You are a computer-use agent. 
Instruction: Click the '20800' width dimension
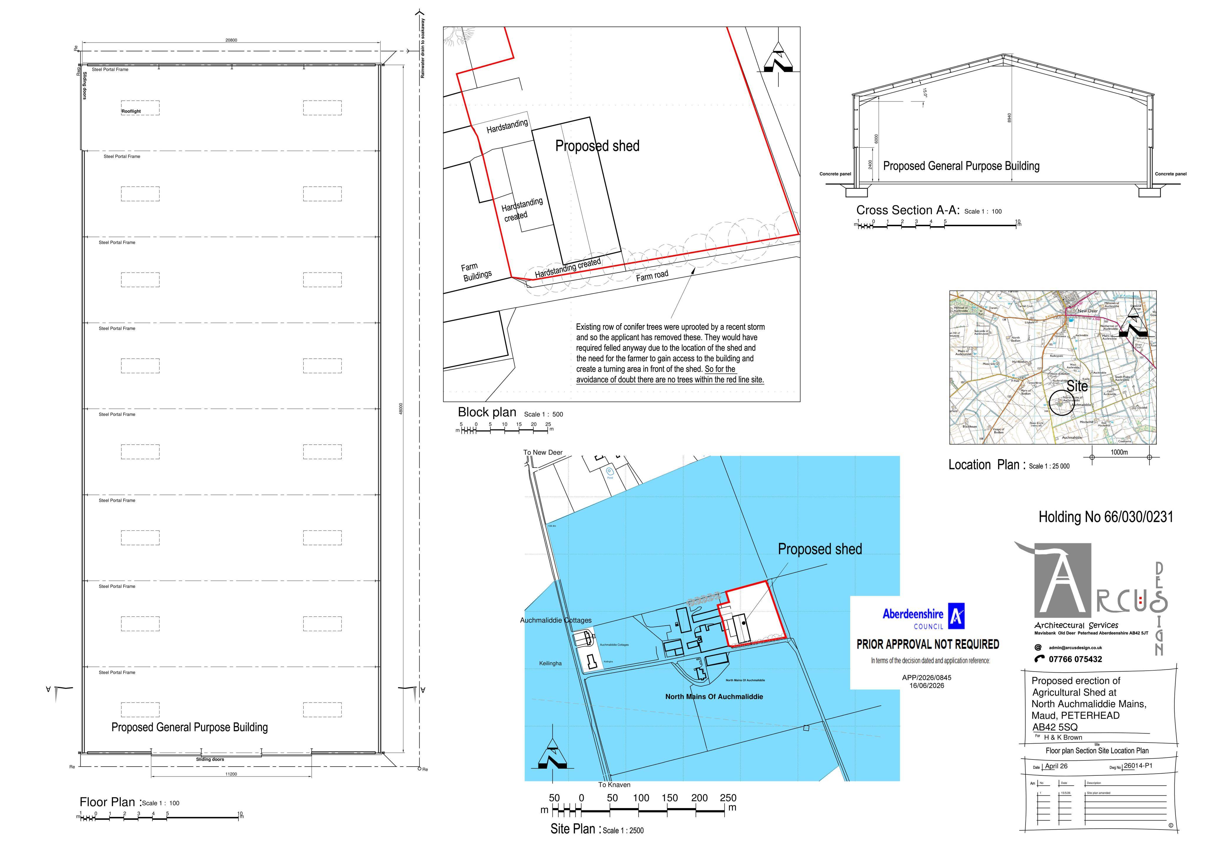click(231, 40)
